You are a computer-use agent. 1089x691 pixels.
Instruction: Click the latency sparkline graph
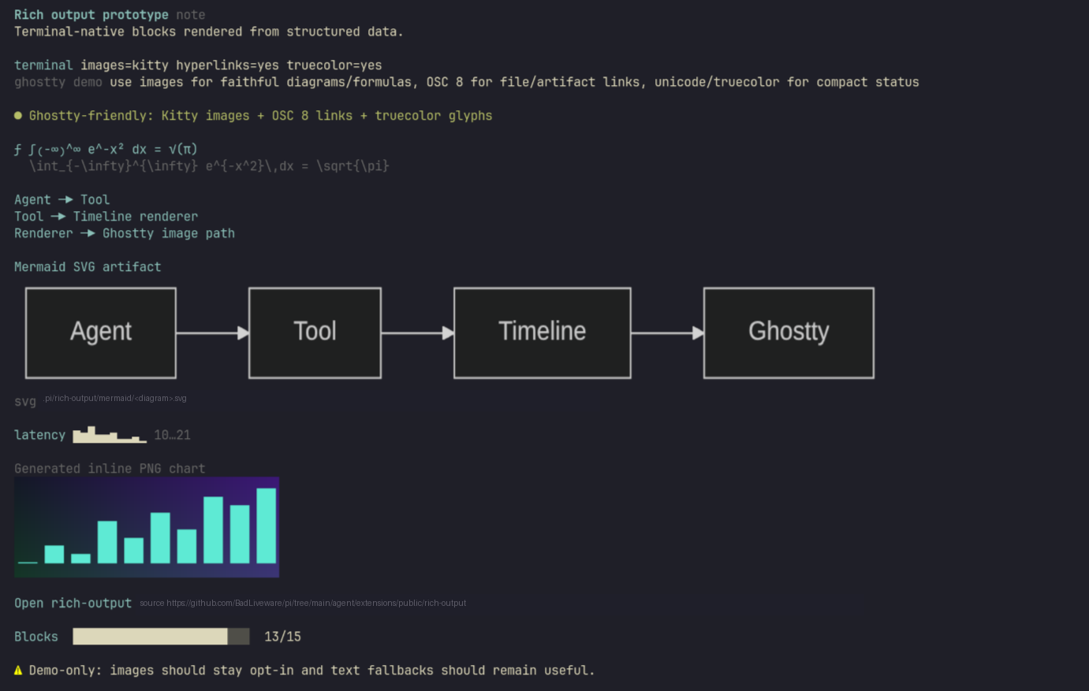[110, 435]
